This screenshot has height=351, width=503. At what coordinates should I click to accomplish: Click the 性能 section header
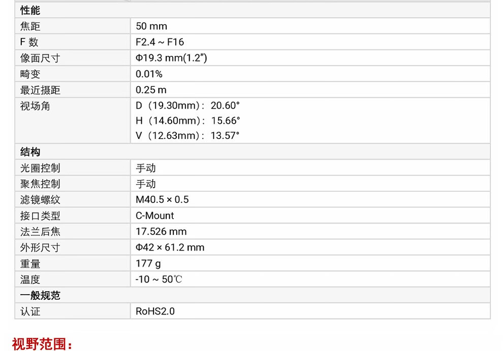30,10
